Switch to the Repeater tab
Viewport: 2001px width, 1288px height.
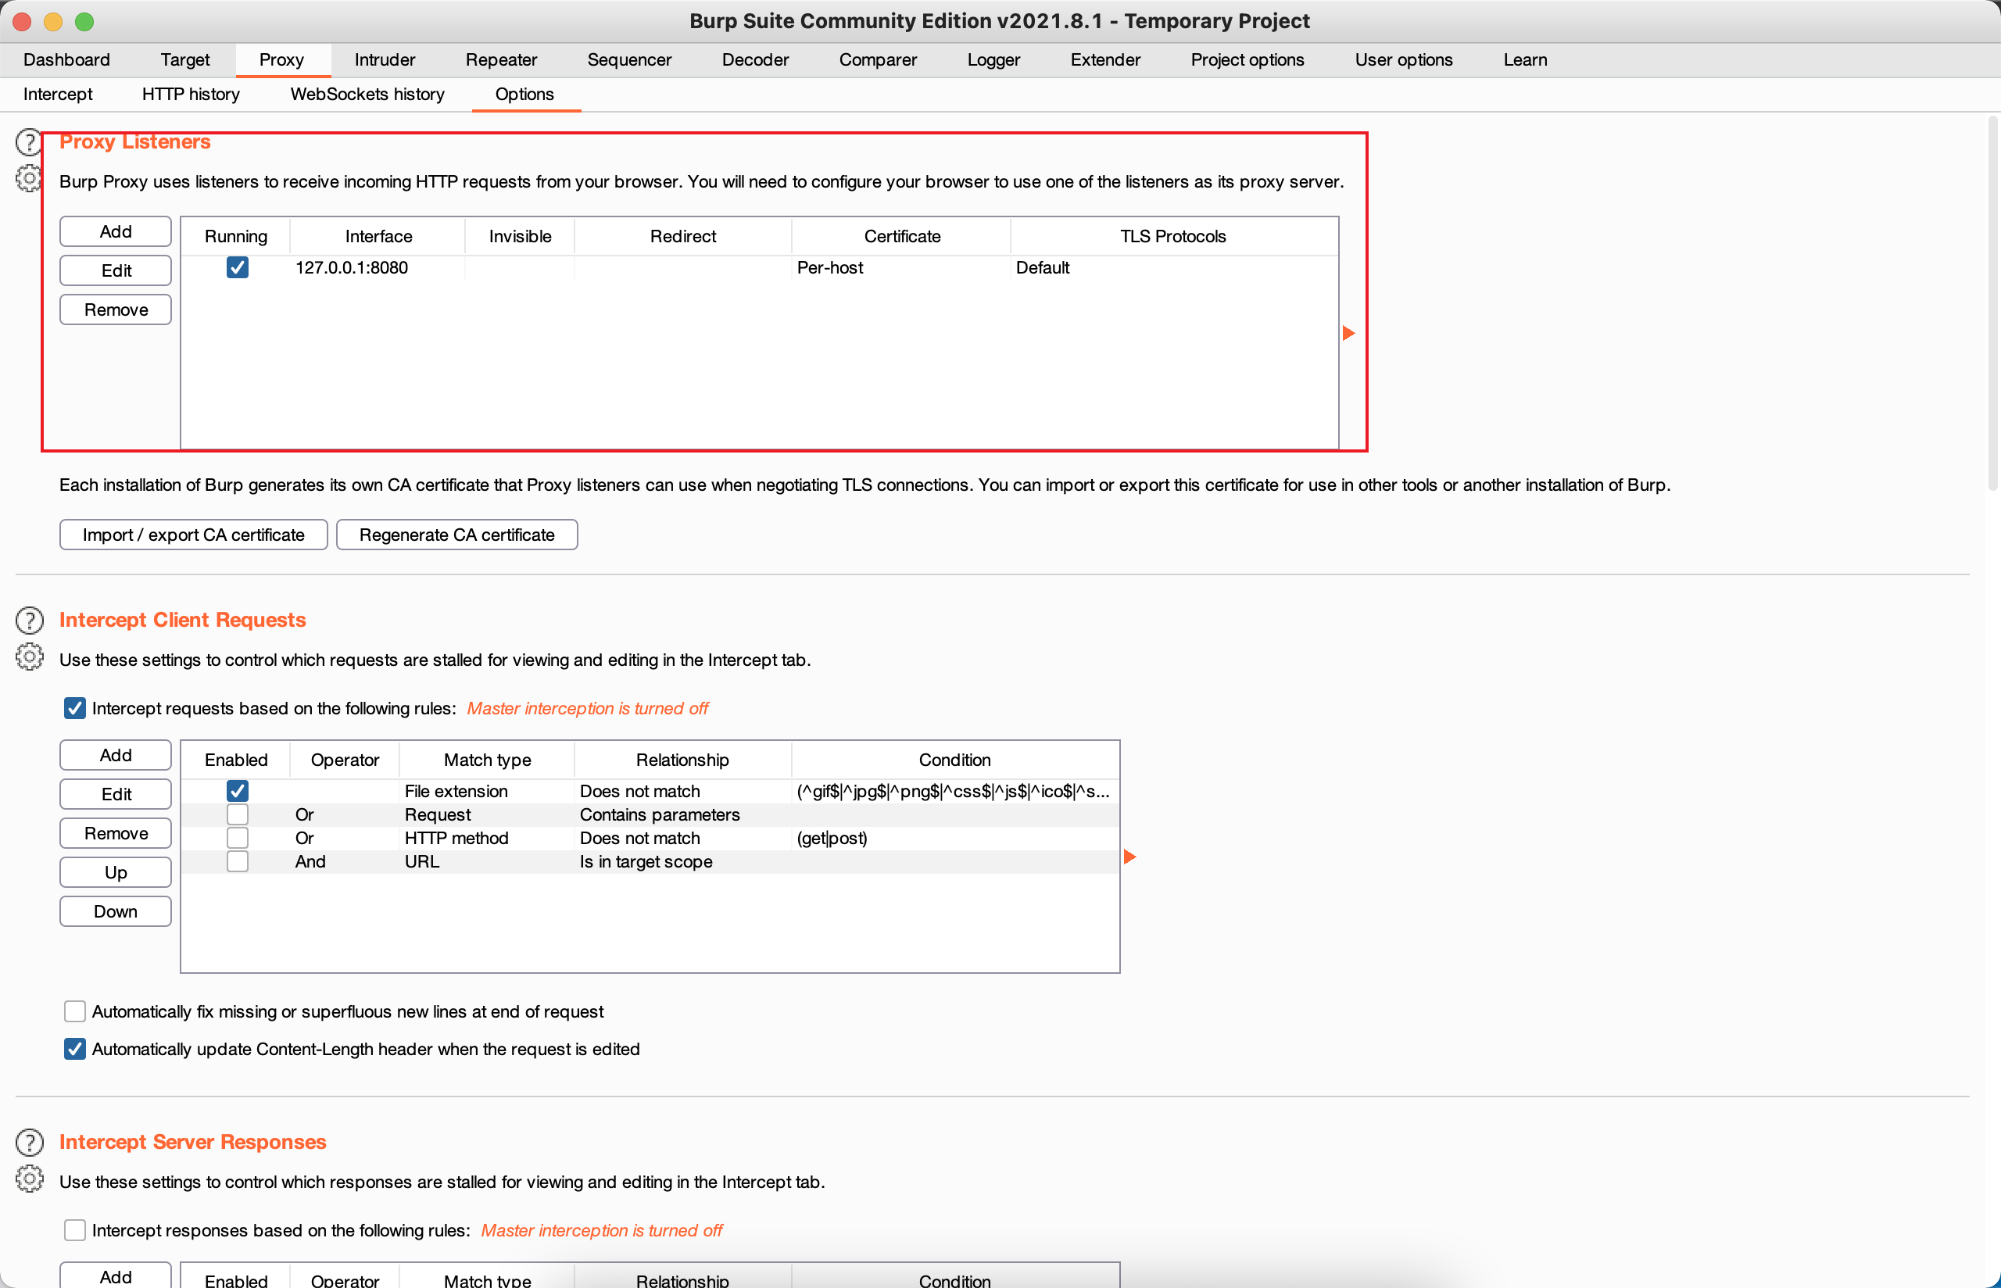pos(501,60)
